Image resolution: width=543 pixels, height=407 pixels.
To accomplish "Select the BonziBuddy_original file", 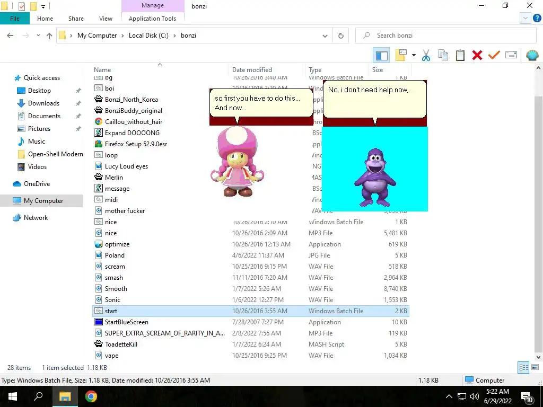I will (x=133, y=111).
